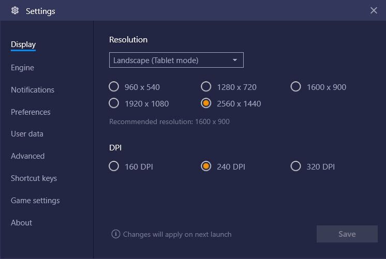Pick 1600 x 900 resolution
The height and width of the screenshot is (259, 386).
[x=295, y=87]
